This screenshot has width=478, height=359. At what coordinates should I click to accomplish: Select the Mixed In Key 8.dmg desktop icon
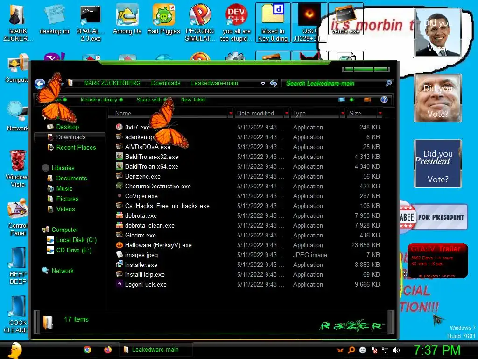273,22
